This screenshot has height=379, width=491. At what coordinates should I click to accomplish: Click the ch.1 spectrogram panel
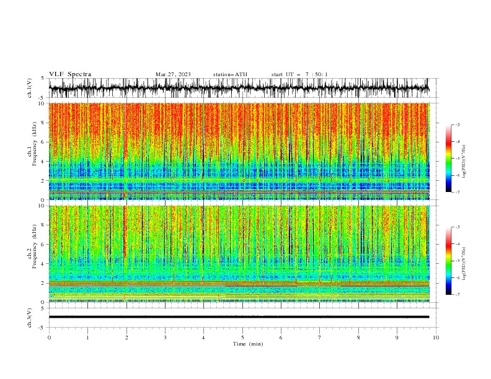click(x=239, y=151)
